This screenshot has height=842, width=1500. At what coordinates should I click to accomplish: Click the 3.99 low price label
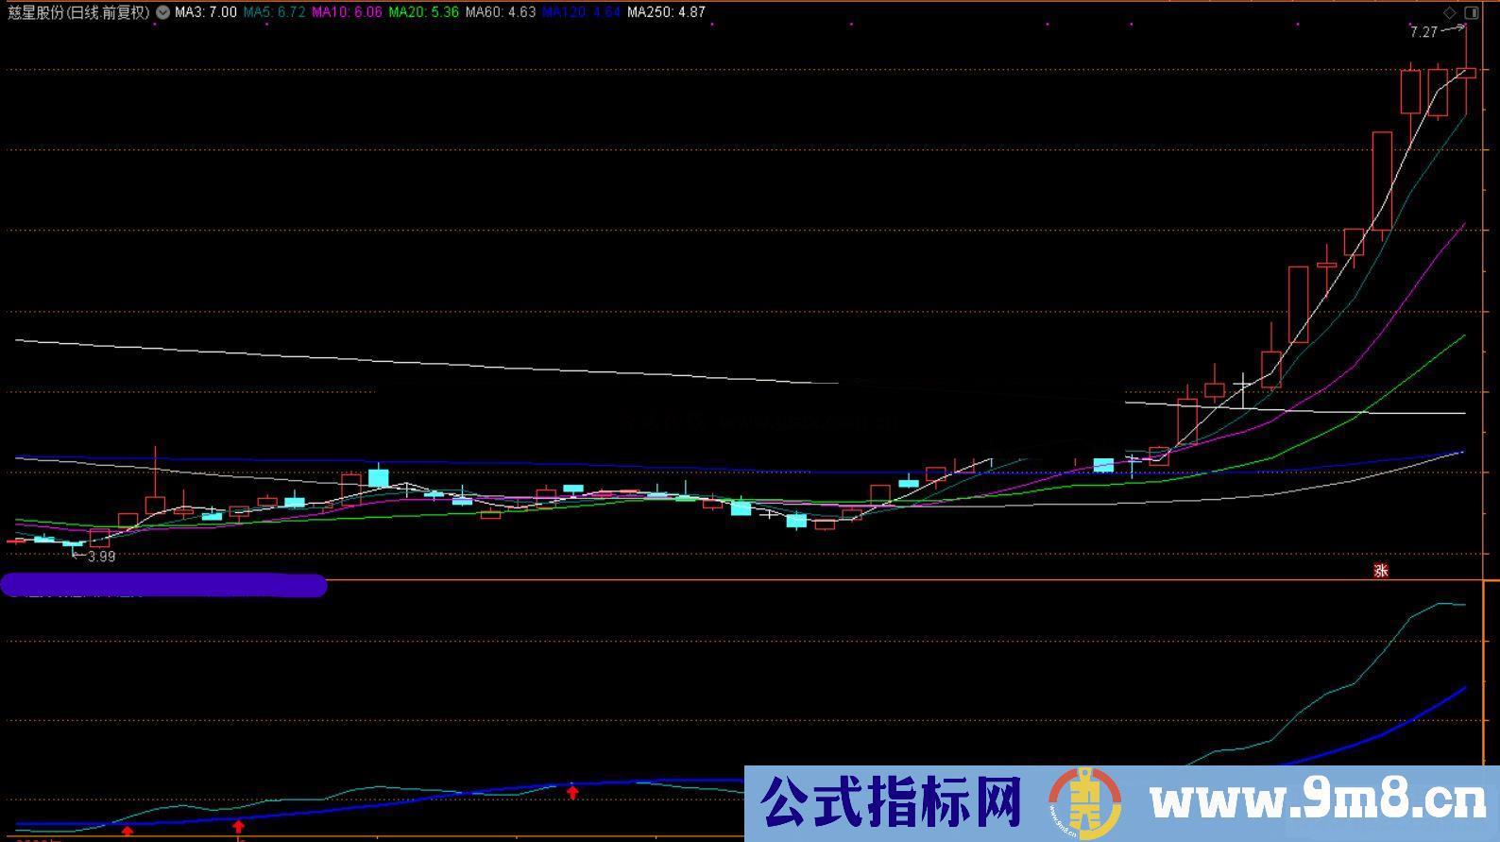coord(101,557)
